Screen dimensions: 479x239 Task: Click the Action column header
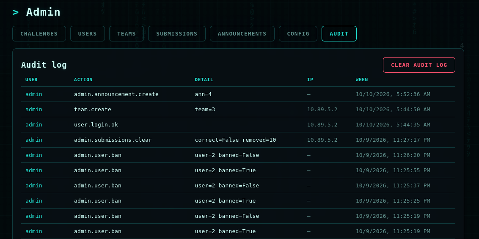click(x=83, y=80)
